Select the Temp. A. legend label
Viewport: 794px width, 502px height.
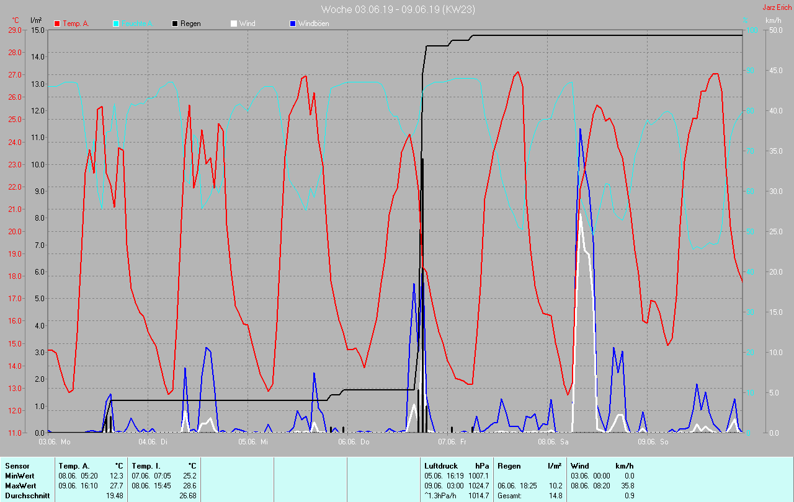pos(76,24)
